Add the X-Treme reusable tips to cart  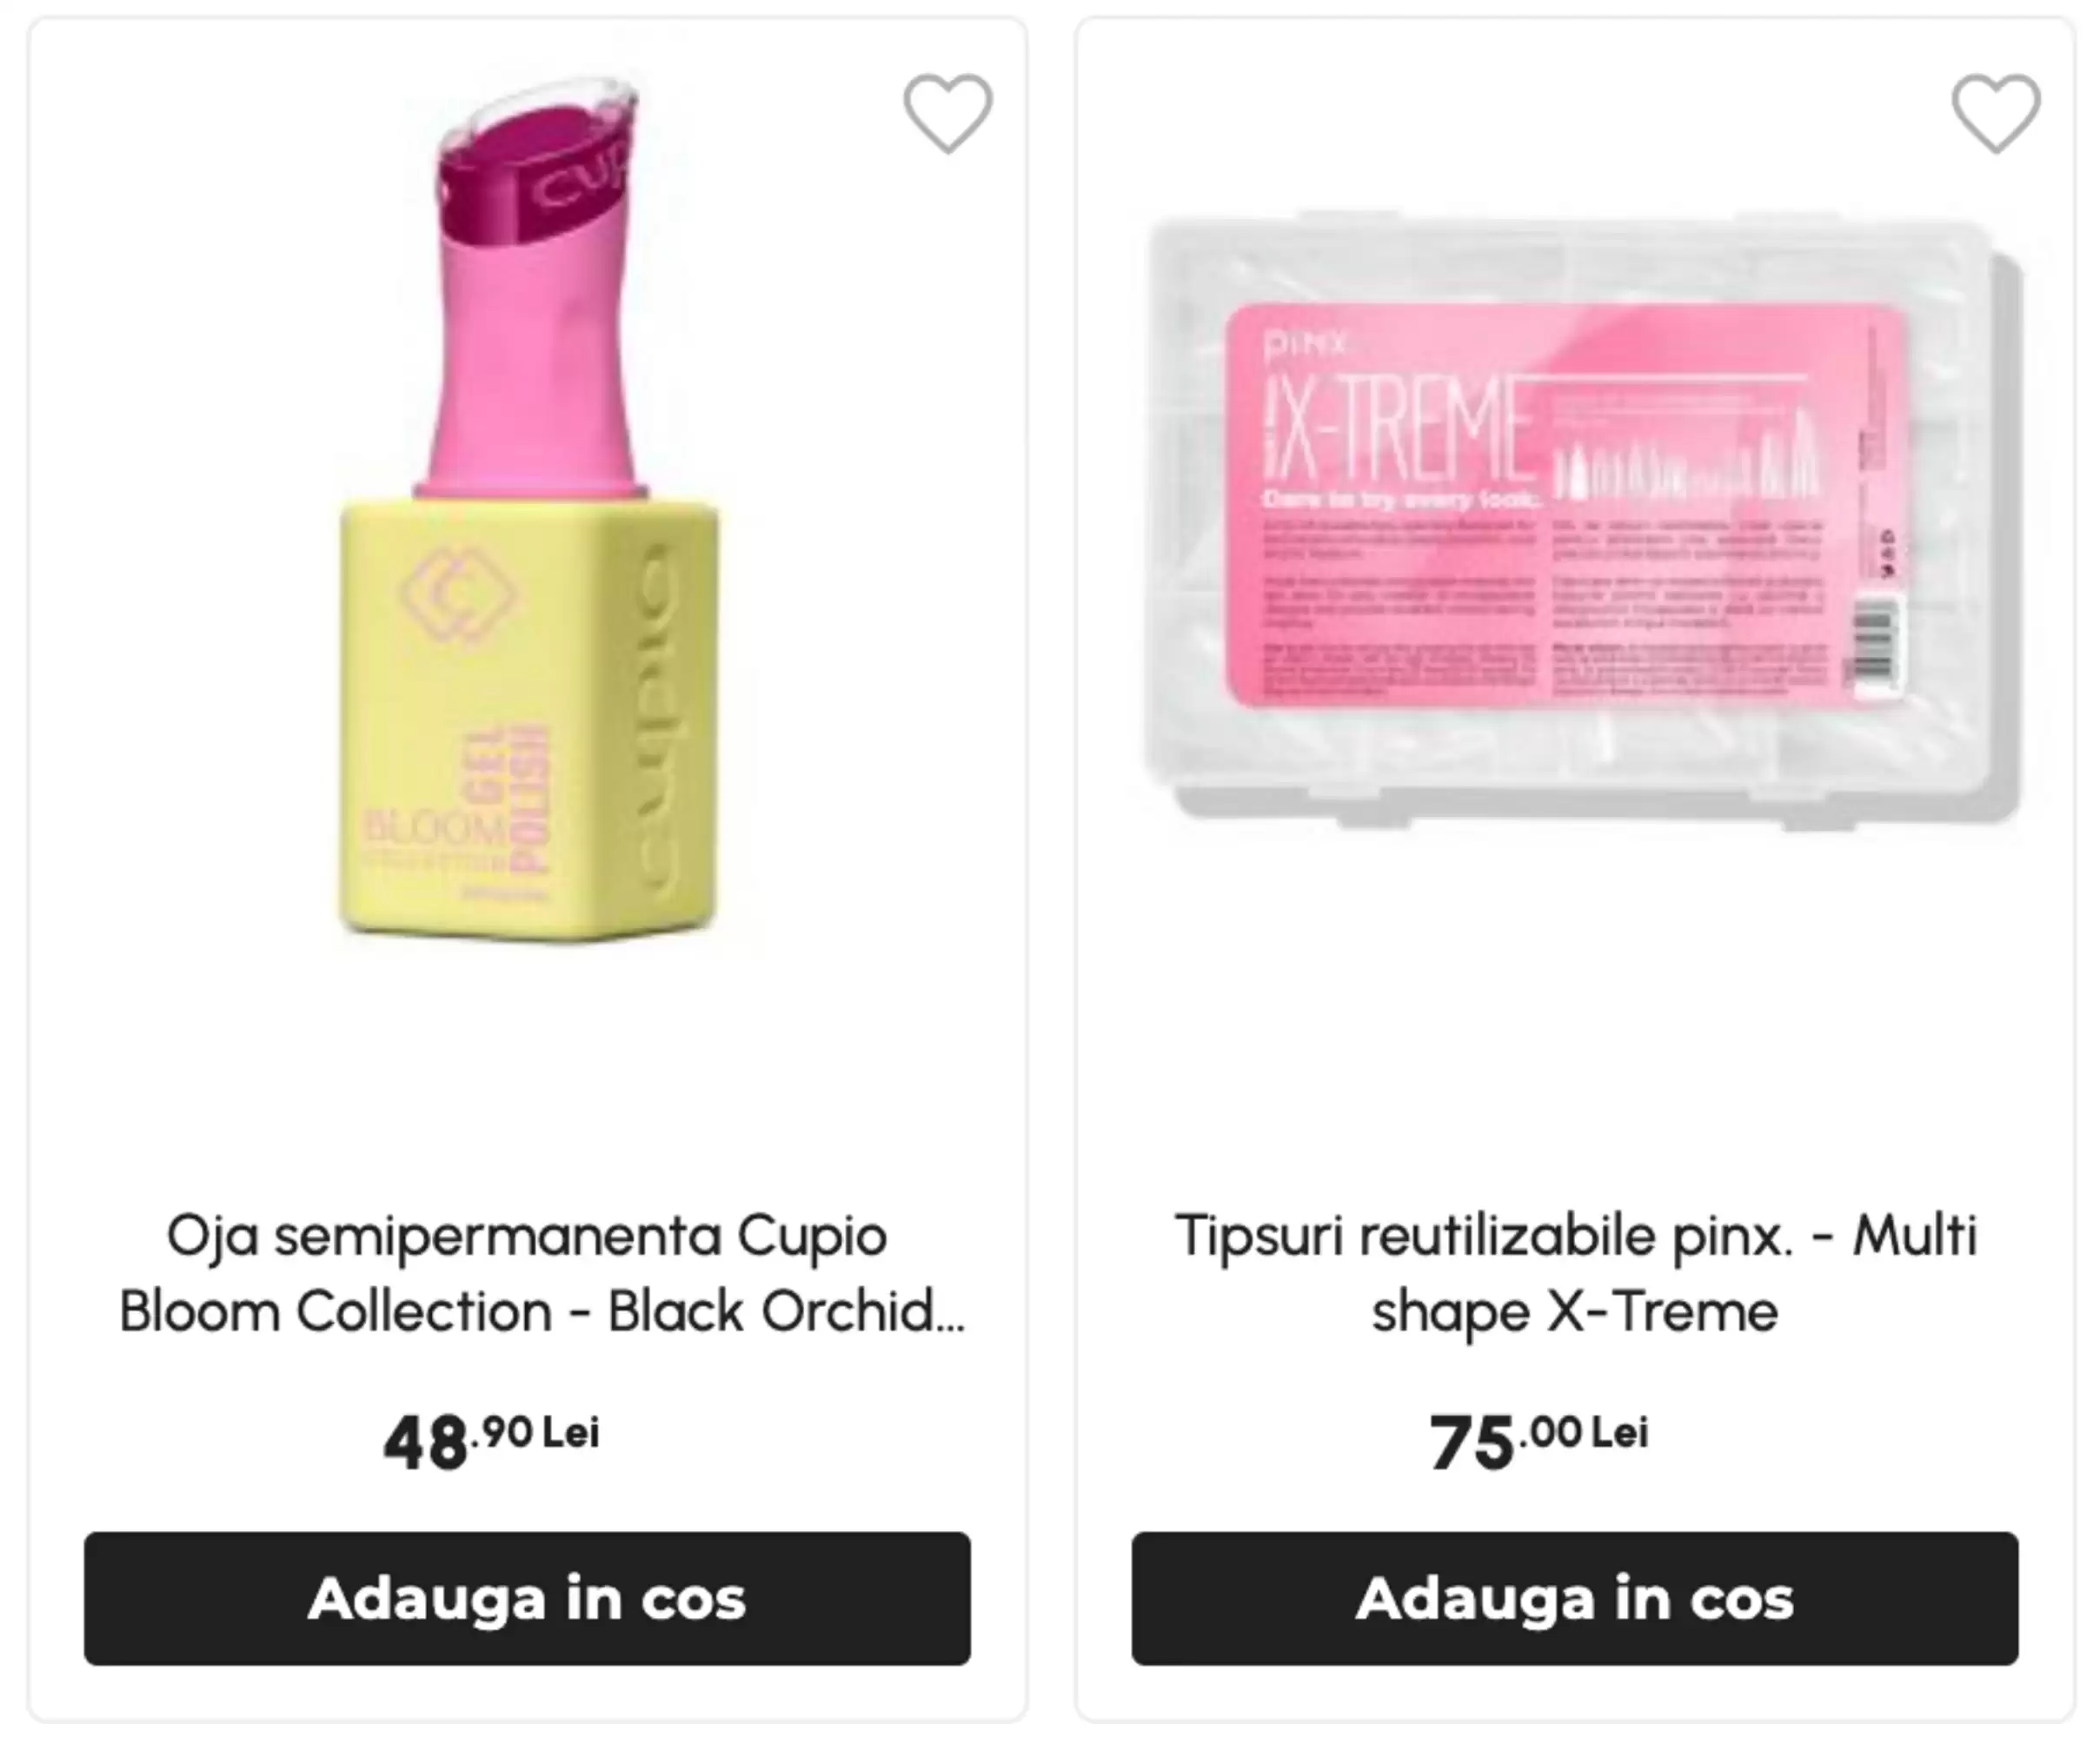tap(1575, 1598)
